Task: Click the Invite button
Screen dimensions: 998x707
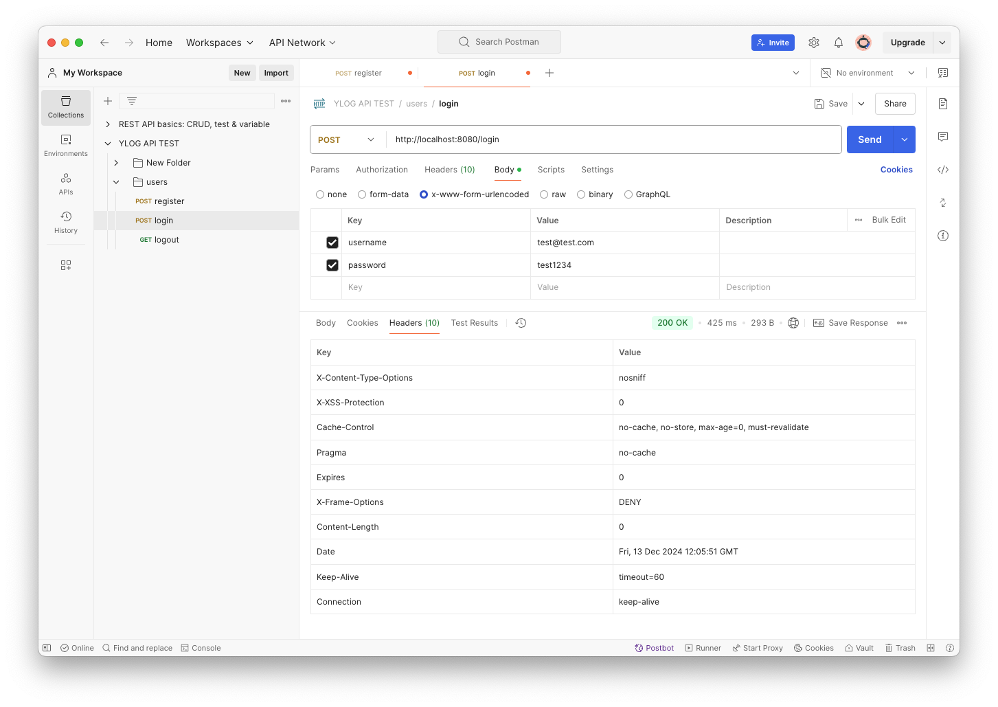Action: tap(773, 43)
